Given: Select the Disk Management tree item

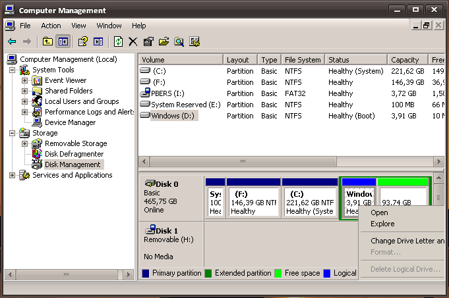Looking at the screenshot, I should click(73, 164).
